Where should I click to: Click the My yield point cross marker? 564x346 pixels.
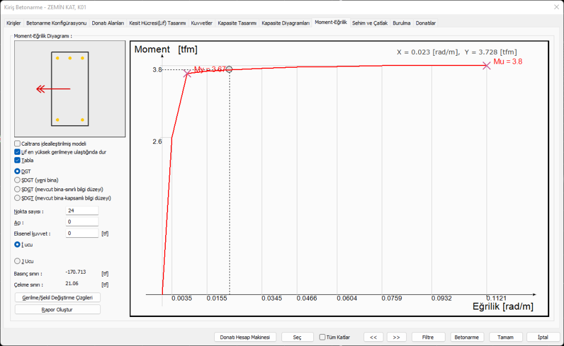187,73
